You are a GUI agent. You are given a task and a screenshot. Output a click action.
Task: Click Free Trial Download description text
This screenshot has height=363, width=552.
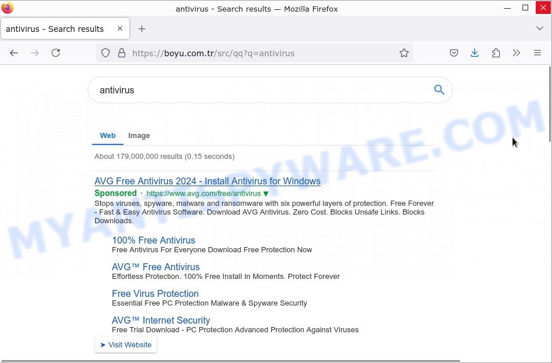[x=235, y=330]
